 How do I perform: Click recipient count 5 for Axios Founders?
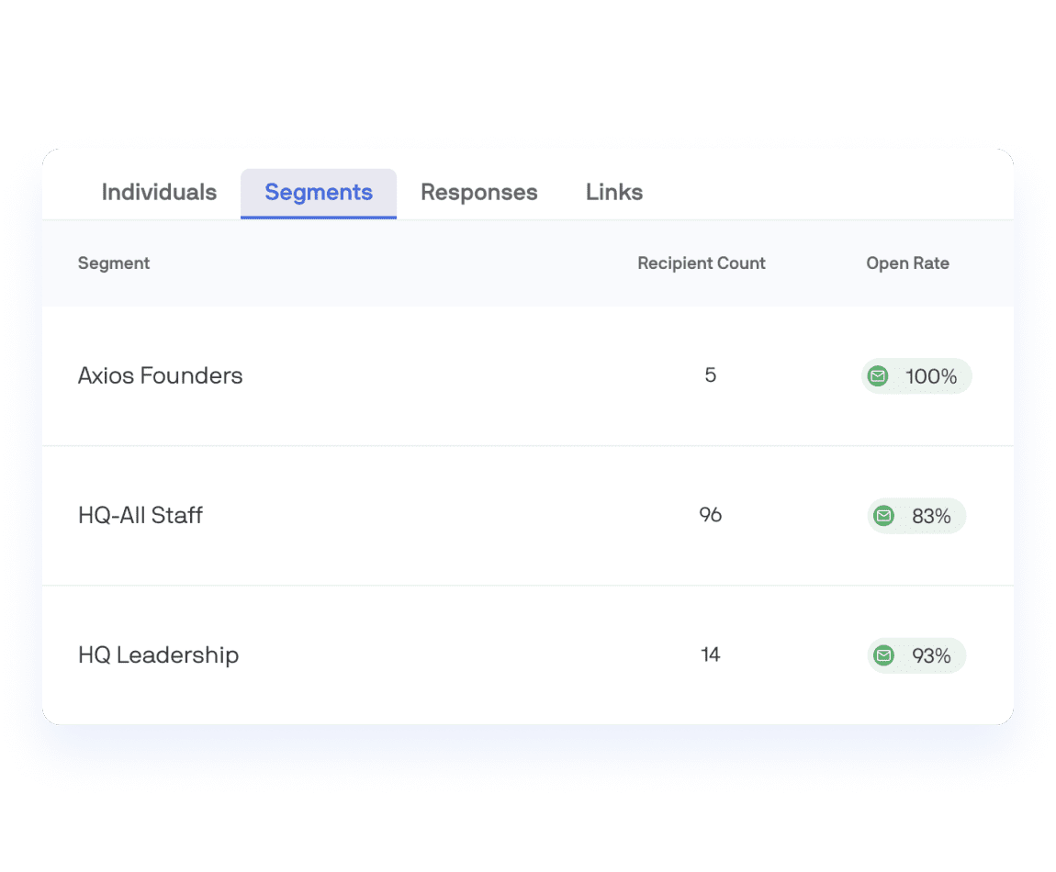[710, 375]
